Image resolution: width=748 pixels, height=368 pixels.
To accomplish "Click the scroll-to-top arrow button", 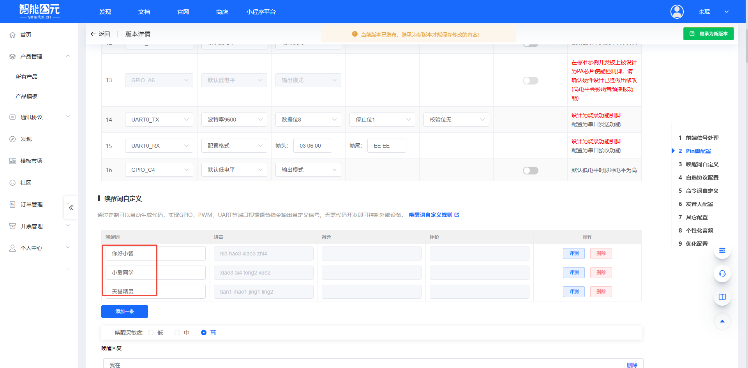I will pos(722,321).
